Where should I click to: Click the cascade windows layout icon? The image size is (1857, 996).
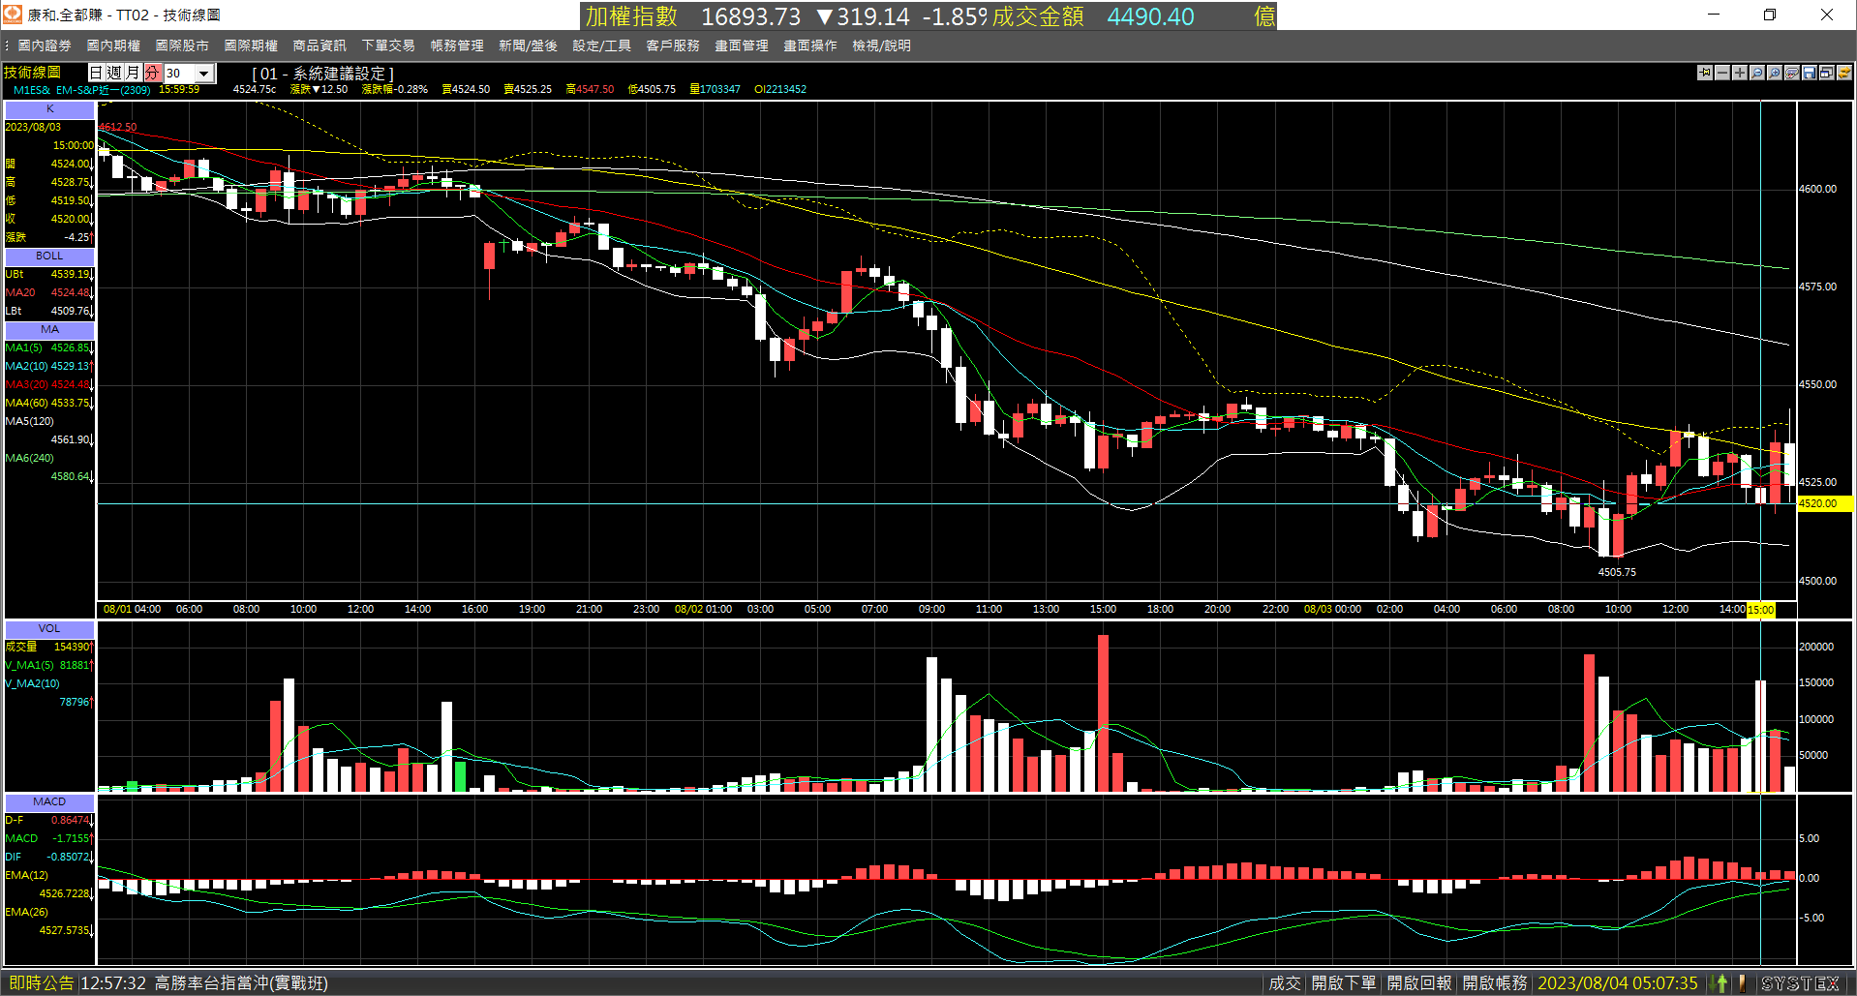(x=1827, y=73)
